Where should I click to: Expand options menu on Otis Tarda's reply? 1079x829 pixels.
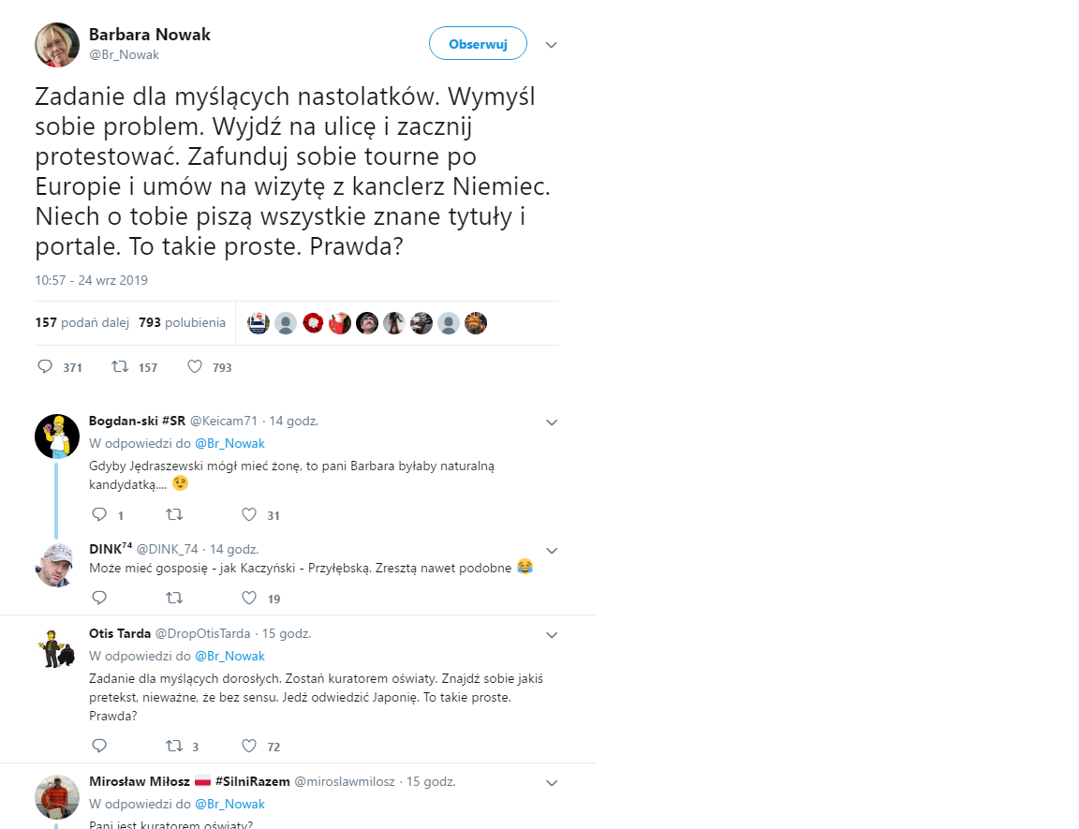pyautogui.click(x=552, y=635)
